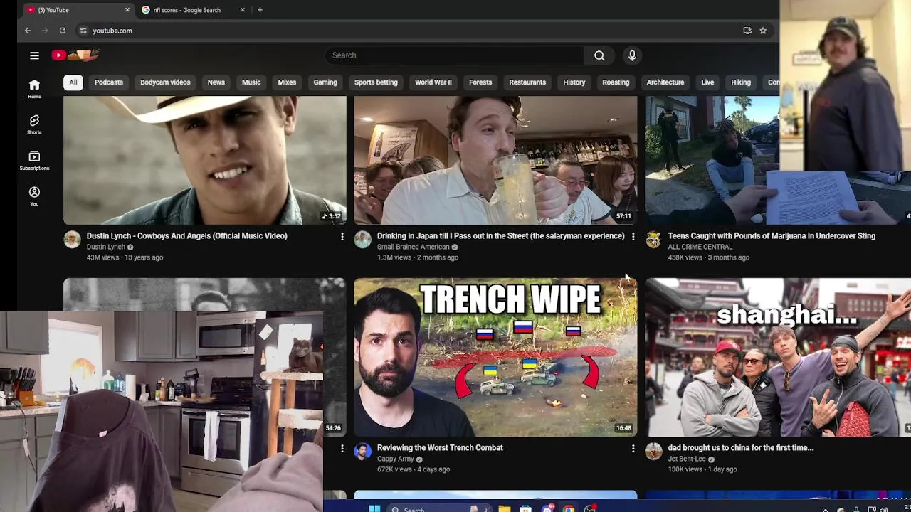Open Cowboys And Angels video title
This screenshot has height=512, width=911.
coord(186,236)
